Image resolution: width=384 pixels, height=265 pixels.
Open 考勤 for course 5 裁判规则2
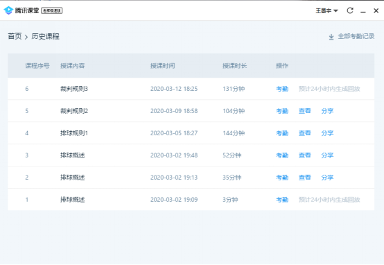point(282,111)
